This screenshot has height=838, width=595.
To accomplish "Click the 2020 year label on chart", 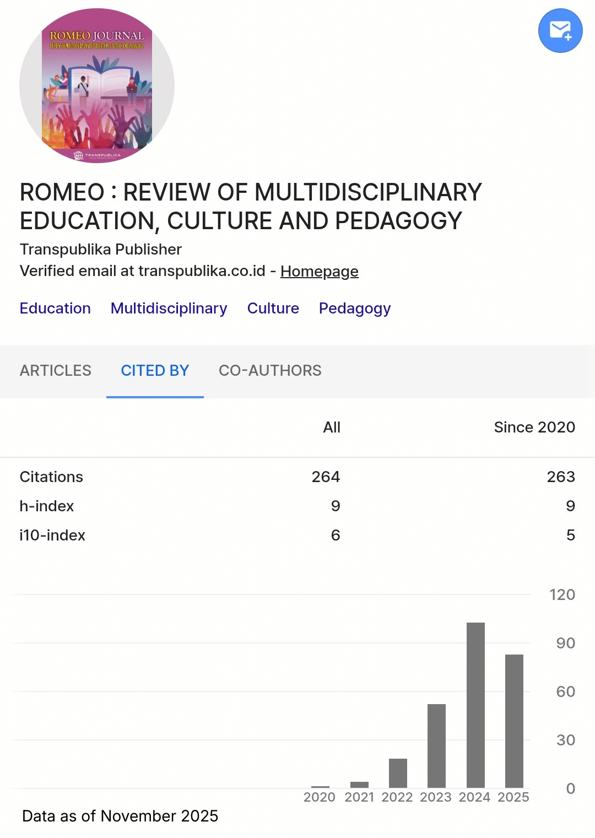I will (x=320, y=797).
